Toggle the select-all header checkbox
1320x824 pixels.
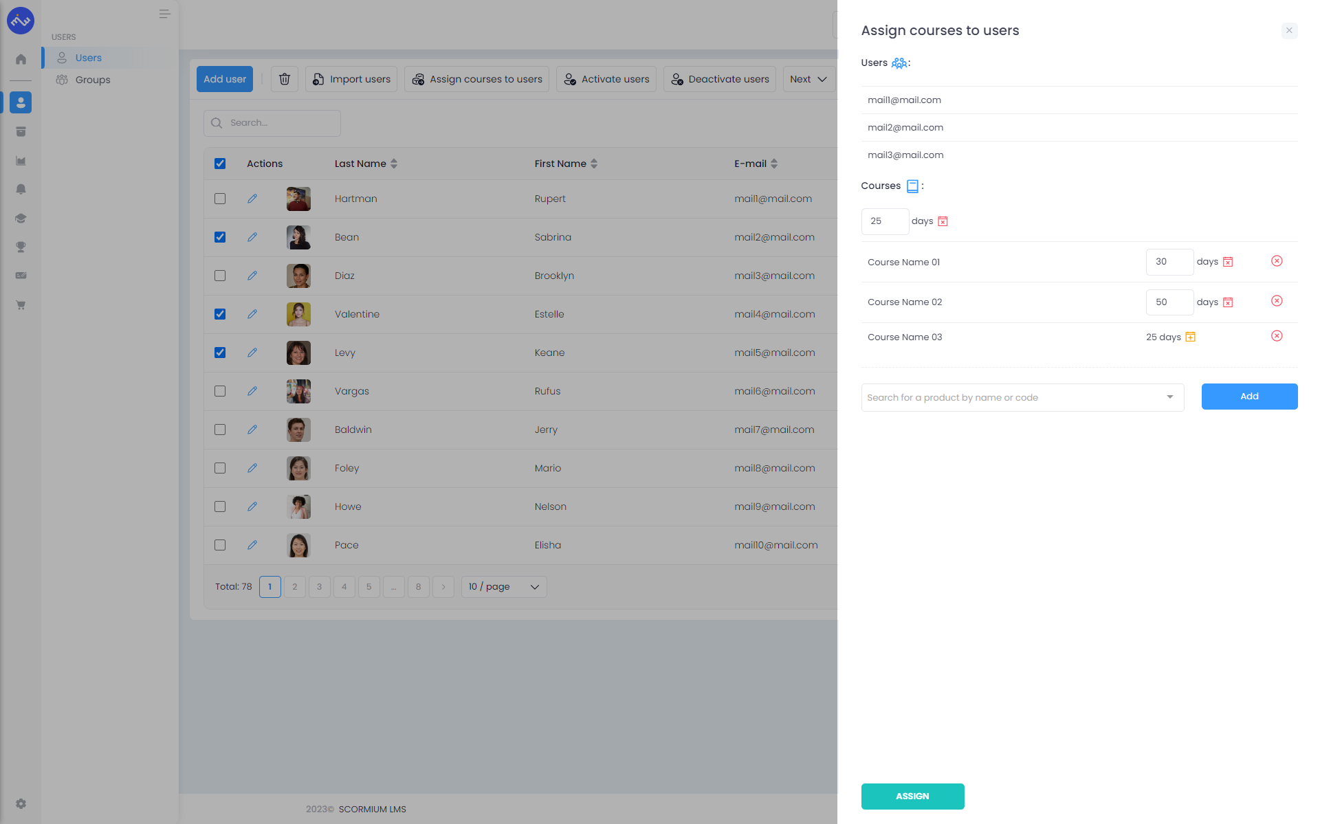220,164
